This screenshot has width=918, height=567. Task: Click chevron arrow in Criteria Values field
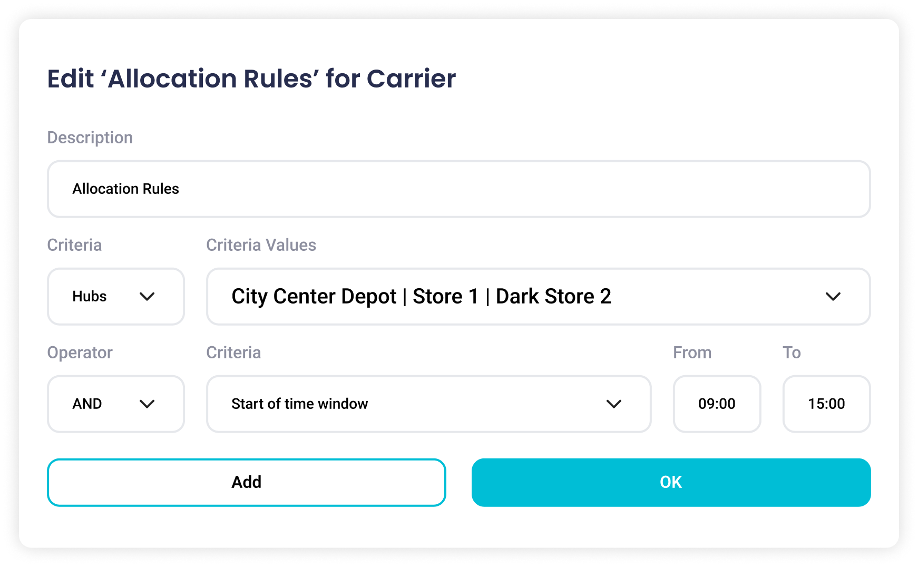[x=833, y=297]
